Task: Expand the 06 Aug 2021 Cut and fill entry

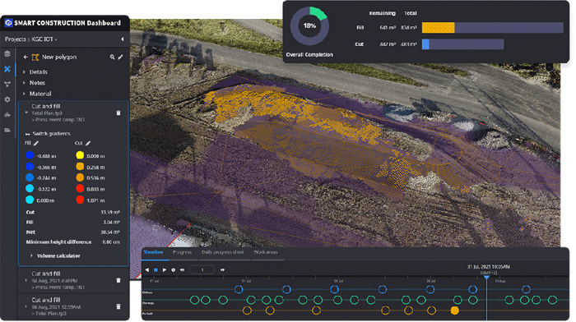Action: (26, 306)
